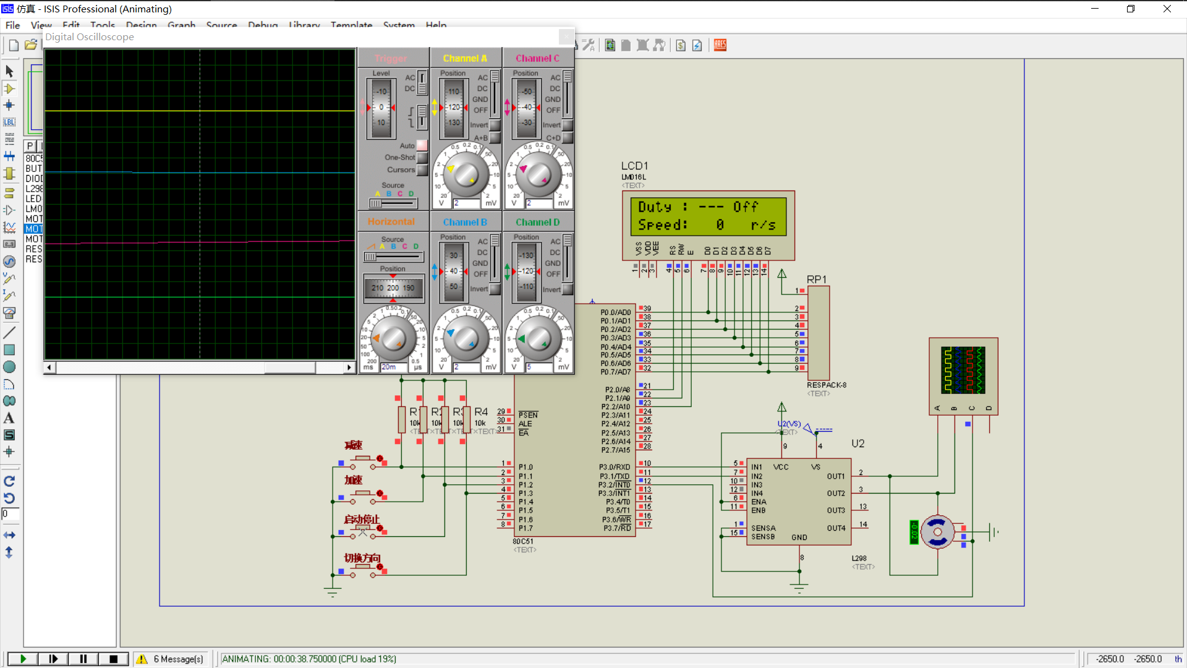Click the Play simulation button
Viewport: 1187px width, 668px height.
point(23,659)
